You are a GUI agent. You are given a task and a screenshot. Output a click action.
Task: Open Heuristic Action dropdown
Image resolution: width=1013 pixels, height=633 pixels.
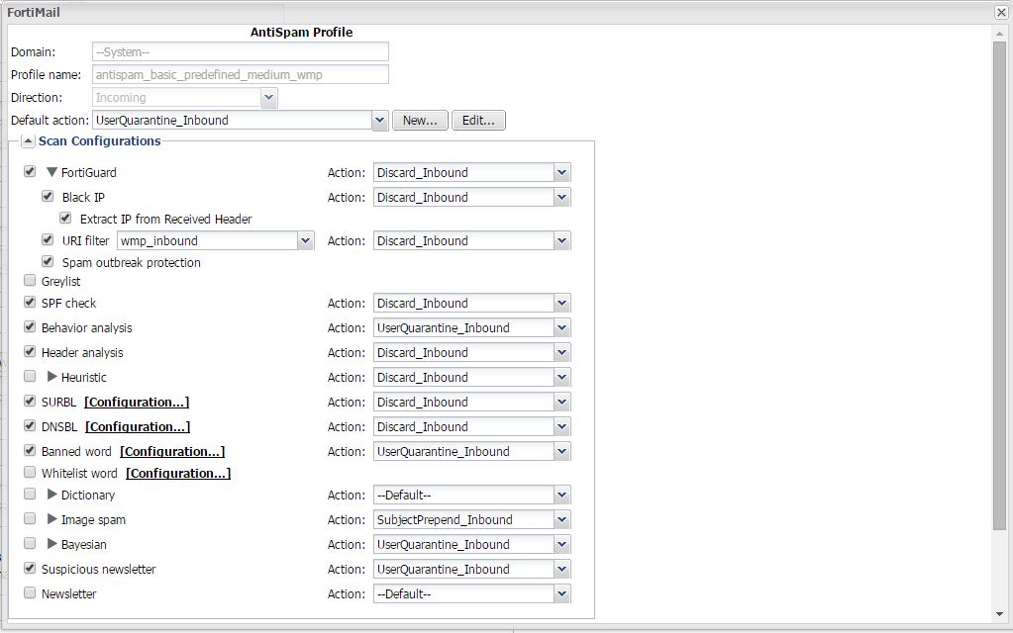pos(562,378)
